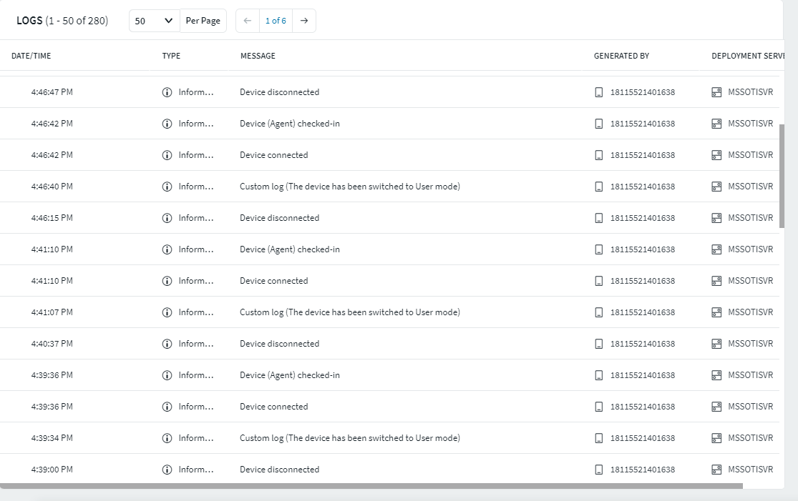Click server icon in the 4:39:34 PM row
The width and height of the screenshot is (798, 501).
tap(716, 438)
